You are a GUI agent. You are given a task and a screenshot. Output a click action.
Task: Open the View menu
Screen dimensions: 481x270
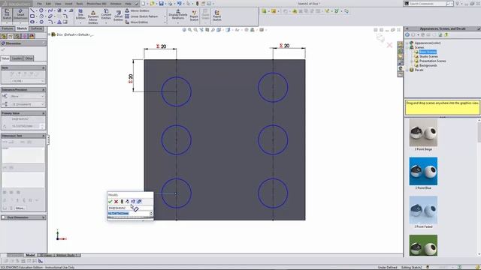click(58, 4)
